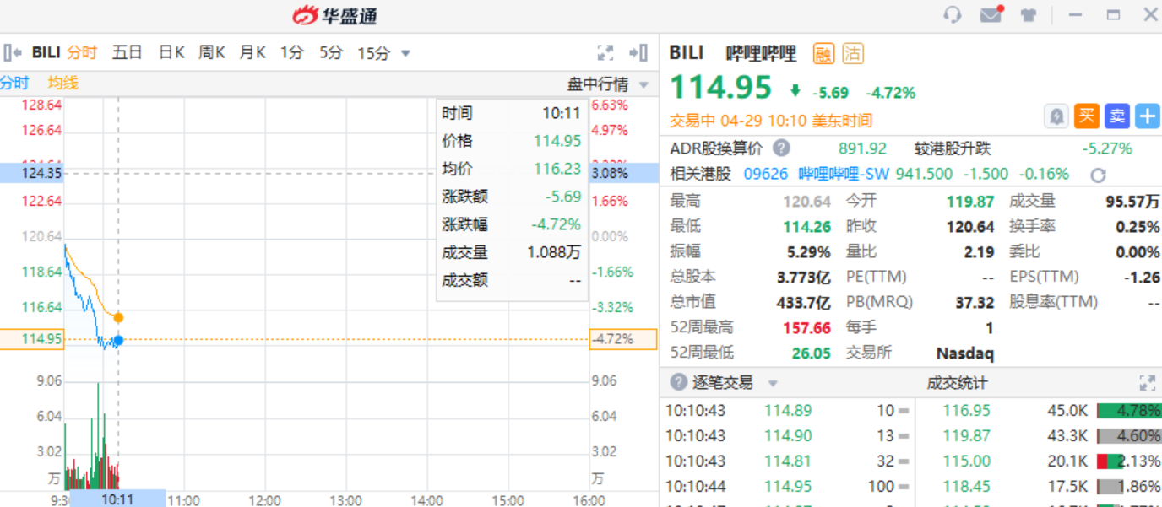Click the 交易中 04-29 10:10 status text

tap(771, 121)
